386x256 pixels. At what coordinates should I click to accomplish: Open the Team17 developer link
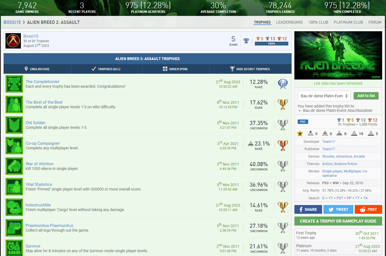(x=328, y=142)
